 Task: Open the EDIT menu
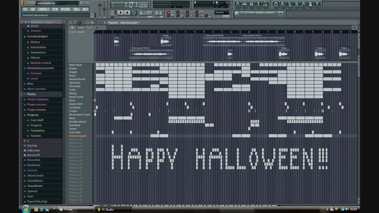pos(33,9)
